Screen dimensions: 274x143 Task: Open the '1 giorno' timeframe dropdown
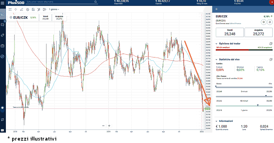coord(54,9)
